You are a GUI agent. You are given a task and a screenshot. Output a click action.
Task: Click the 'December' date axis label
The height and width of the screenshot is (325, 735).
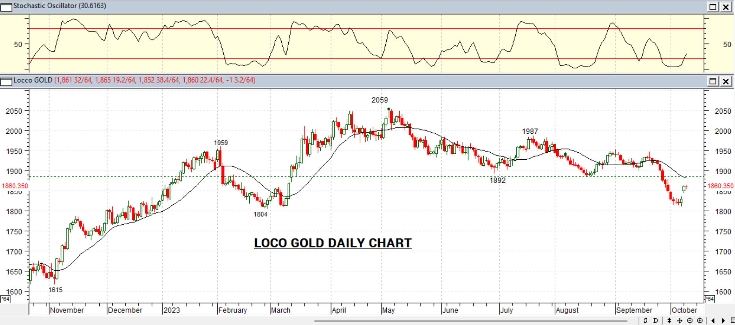(125, 310)
